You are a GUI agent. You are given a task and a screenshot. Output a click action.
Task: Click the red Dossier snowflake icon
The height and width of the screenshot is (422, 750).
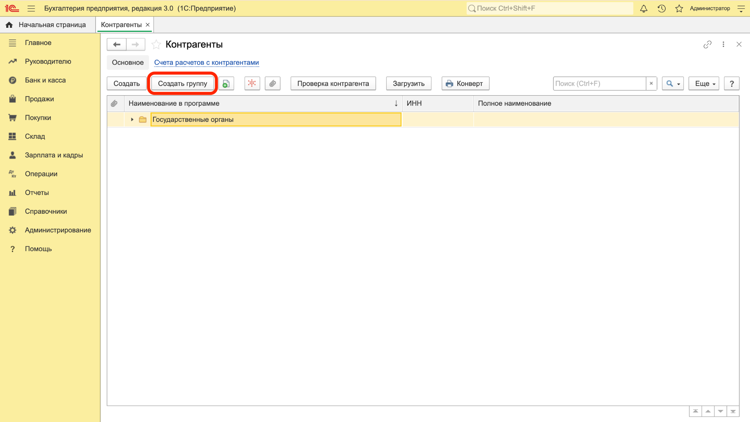click(x=252, y=83)
